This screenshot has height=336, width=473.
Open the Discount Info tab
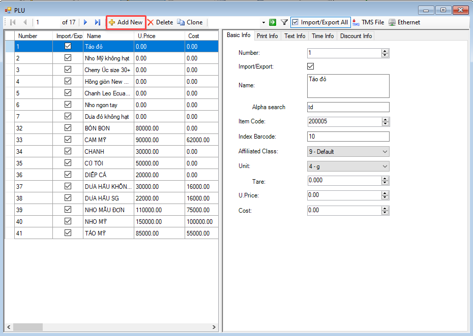click(x=356, y=36)
